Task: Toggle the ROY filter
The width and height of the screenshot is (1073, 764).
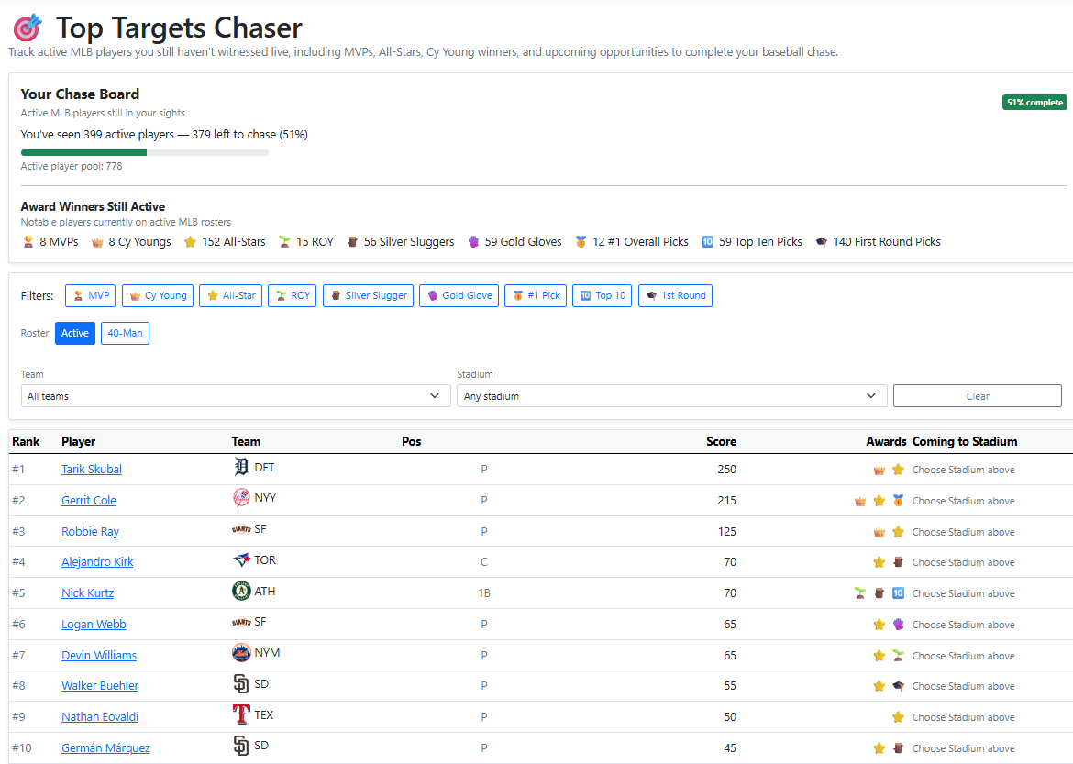Action: pyautogui.click(x=293, y=295)
